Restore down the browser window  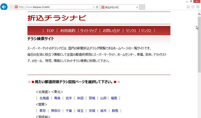pos(191,1)
